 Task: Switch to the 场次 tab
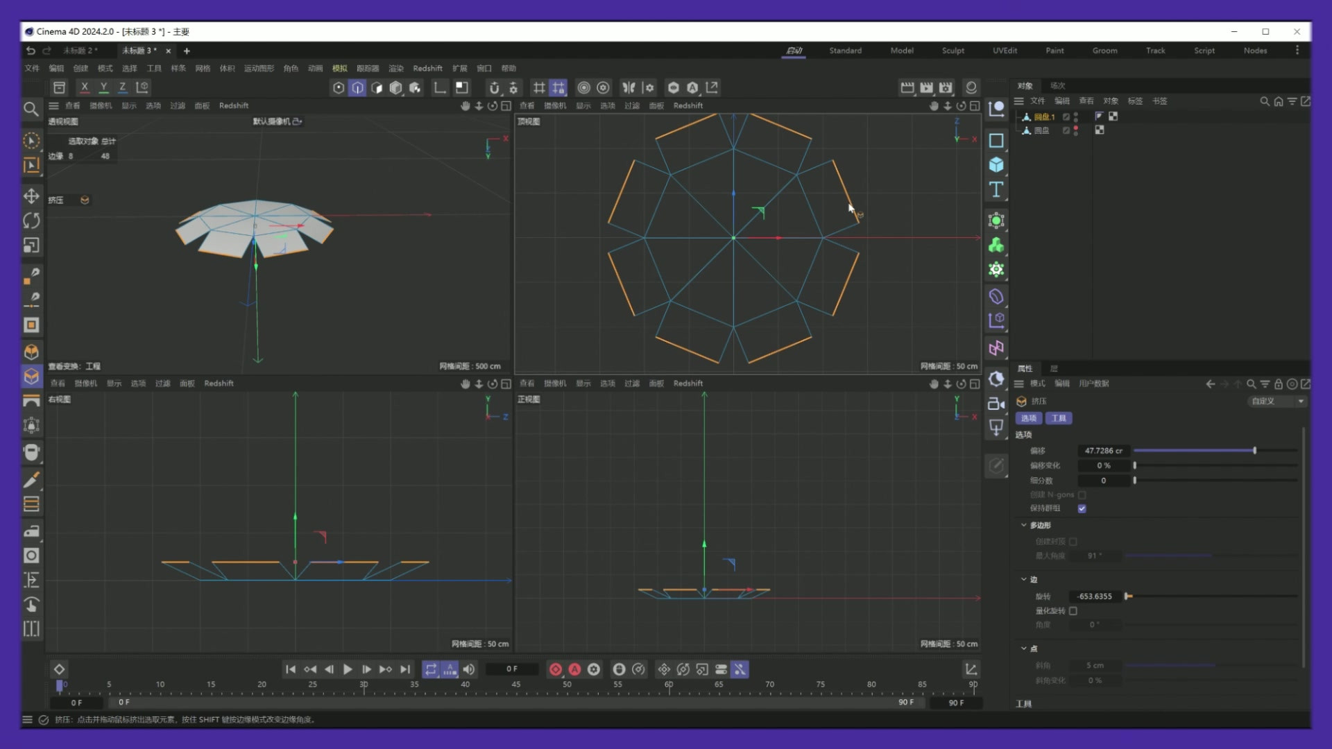point(1057,86)
